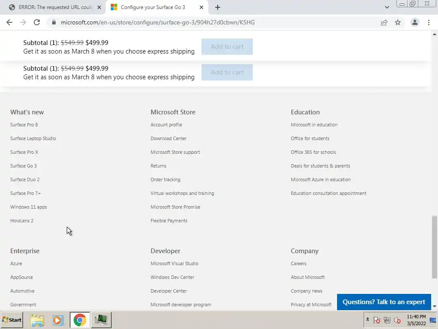Close the ERROR tab

click(99, 7)
